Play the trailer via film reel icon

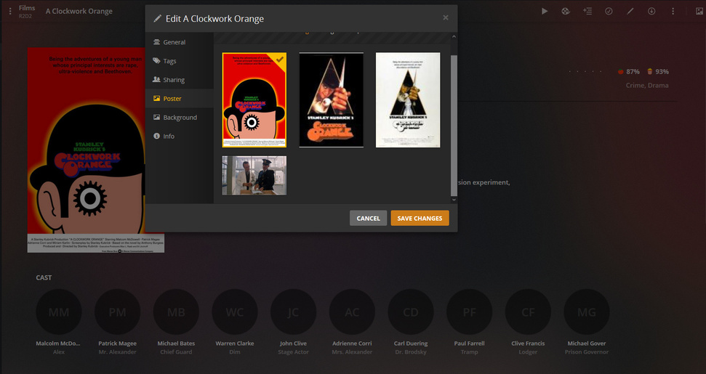[x=566, y=11]
